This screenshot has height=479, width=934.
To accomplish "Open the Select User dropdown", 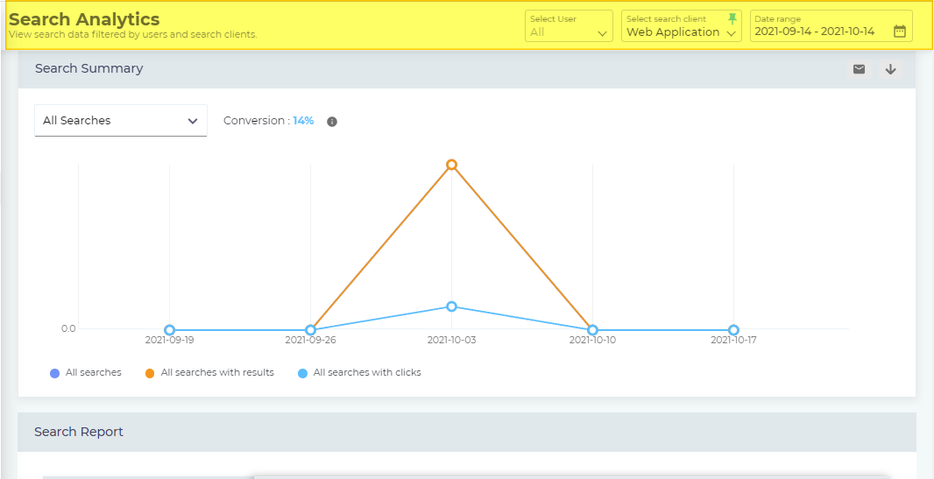I will click(x=569, y=26).
